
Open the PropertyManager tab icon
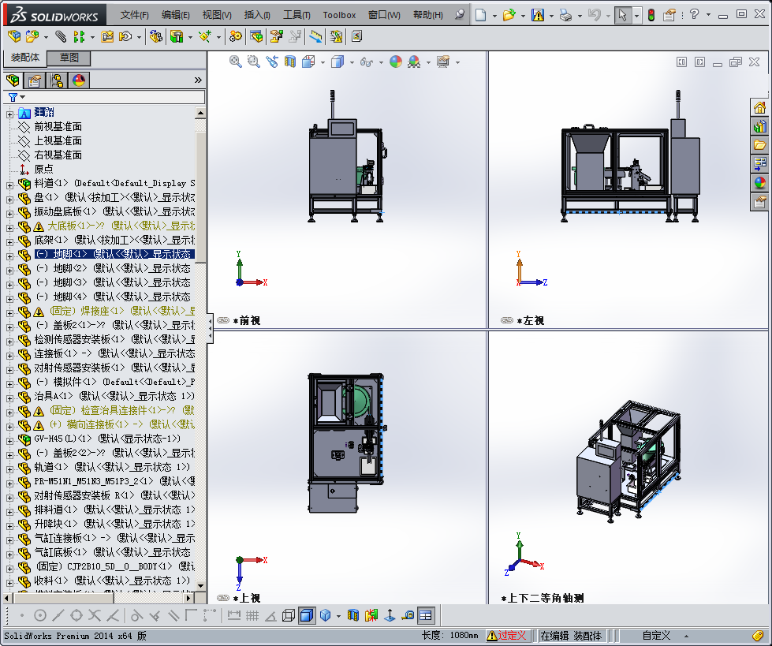point(35,80)
